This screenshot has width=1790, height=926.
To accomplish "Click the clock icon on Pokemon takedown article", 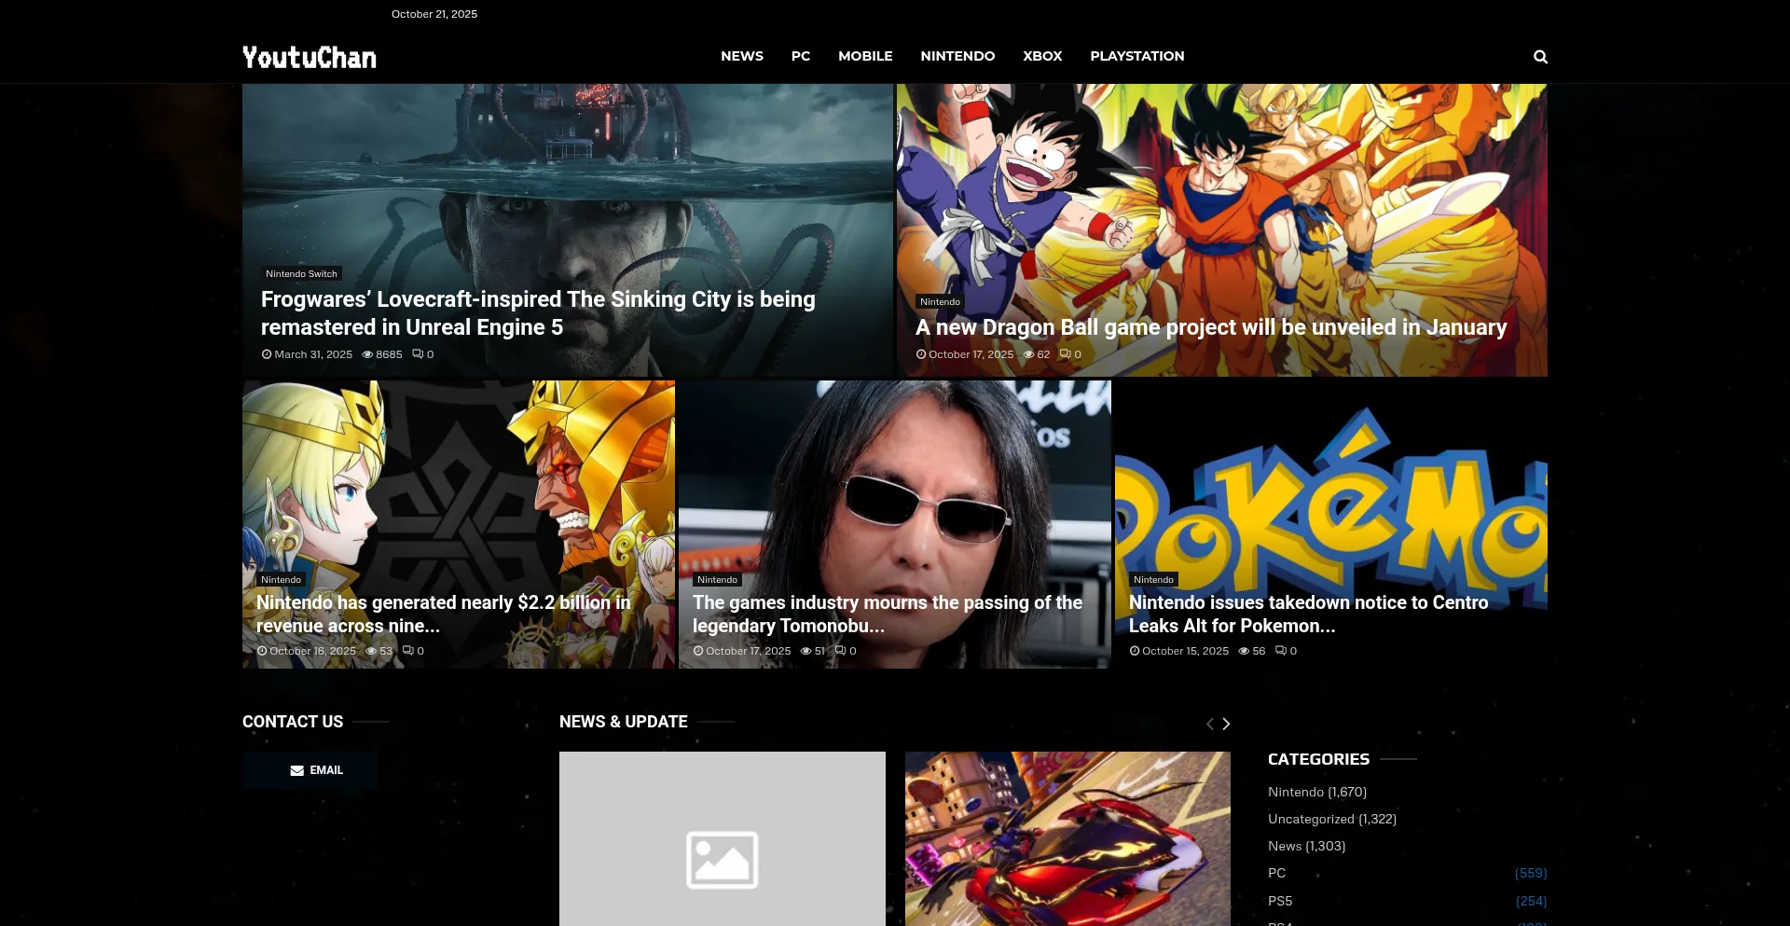I will coord(1135,651).
